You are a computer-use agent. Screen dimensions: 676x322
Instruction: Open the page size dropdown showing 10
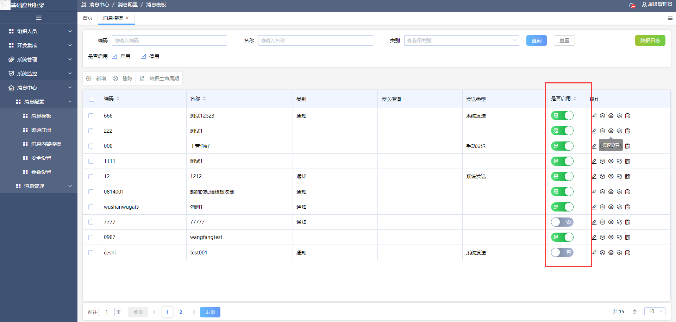coord(655,311)
